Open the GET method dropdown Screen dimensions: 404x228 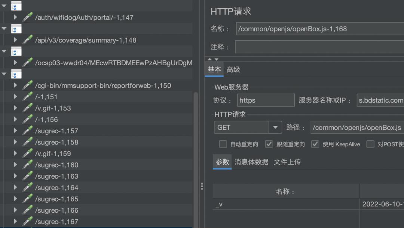pyautogui.click(x=276, y=127)
